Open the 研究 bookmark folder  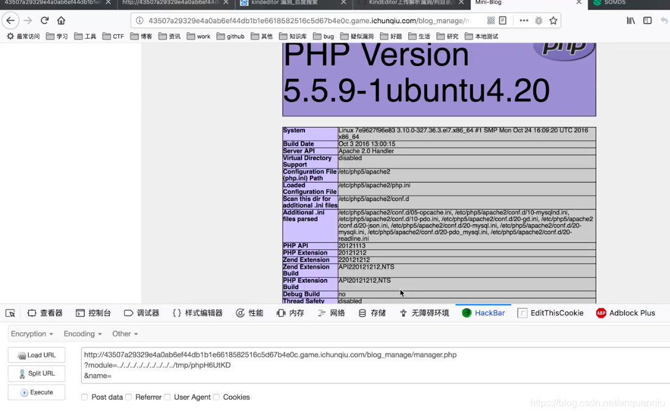[447, 37]
